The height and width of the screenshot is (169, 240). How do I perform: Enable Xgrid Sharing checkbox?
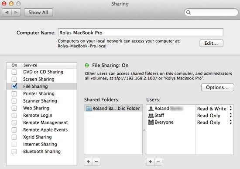pyautogui.click(x=14, y=137)
